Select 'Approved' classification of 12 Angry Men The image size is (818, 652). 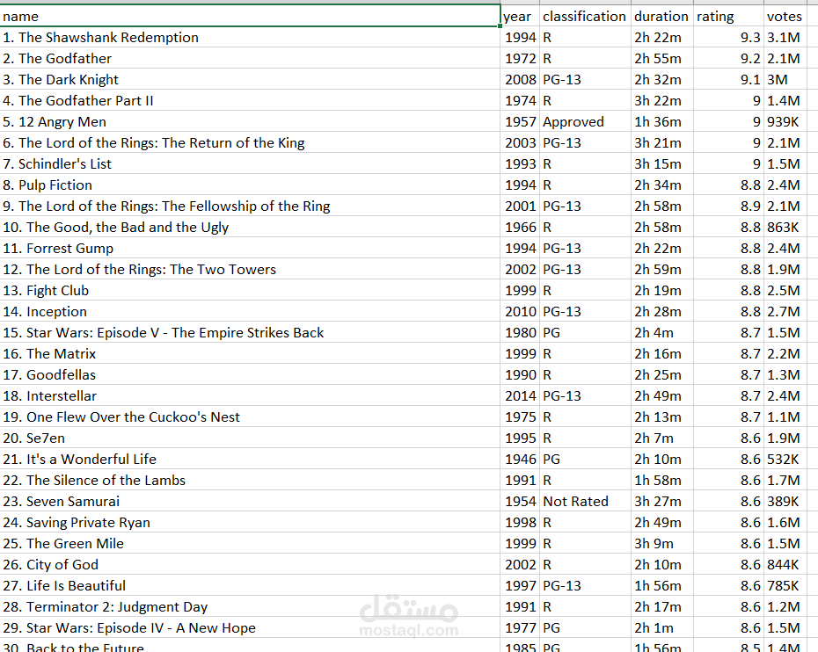(x=585, y=122)
